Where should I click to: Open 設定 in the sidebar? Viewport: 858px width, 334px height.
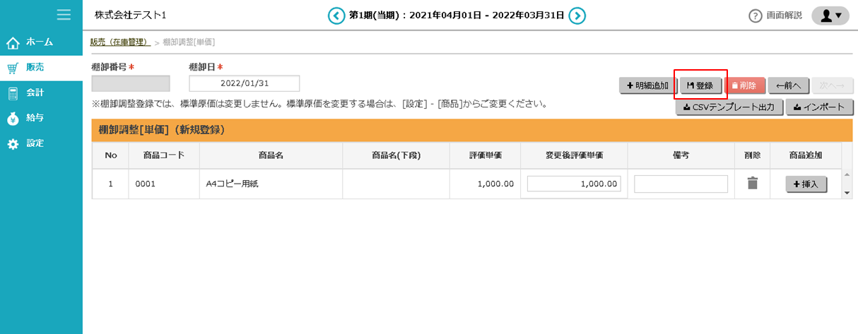point(35,144)
